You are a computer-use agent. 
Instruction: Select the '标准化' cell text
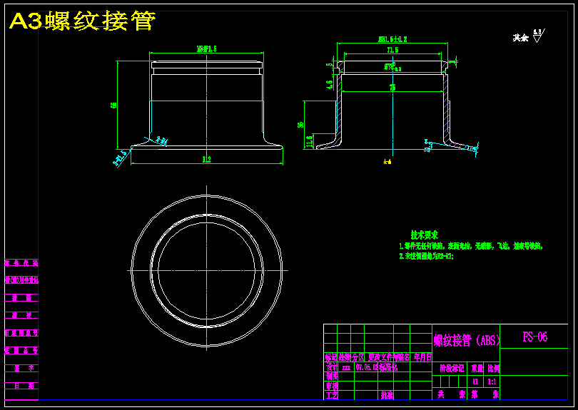388,367
